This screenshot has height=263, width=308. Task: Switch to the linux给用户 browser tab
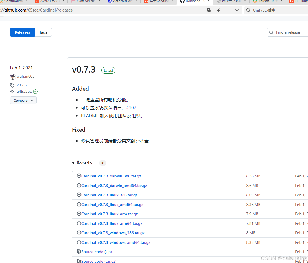click(268, 1)
